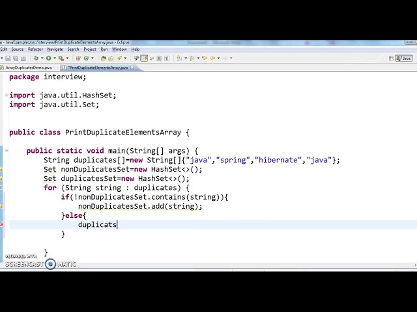Create a New Java Package icon
417x312 pixels.
[78, 58]
